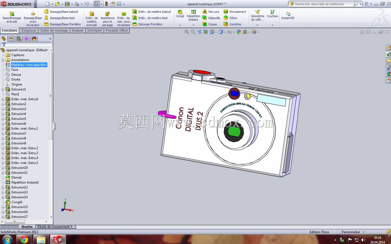The width and height of the screenshot is (391, 244).
Task: Click Zoom to area icon in view toolbar
Action: [x=193, y=32]
